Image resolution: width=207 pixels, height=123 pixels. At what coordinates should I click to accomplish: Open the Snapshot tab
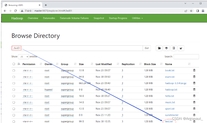(99, 18)
